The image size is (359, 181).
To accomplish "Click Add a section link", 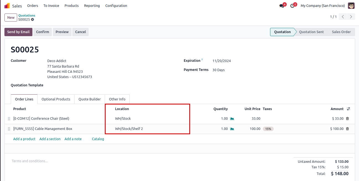I will (50, 139).
